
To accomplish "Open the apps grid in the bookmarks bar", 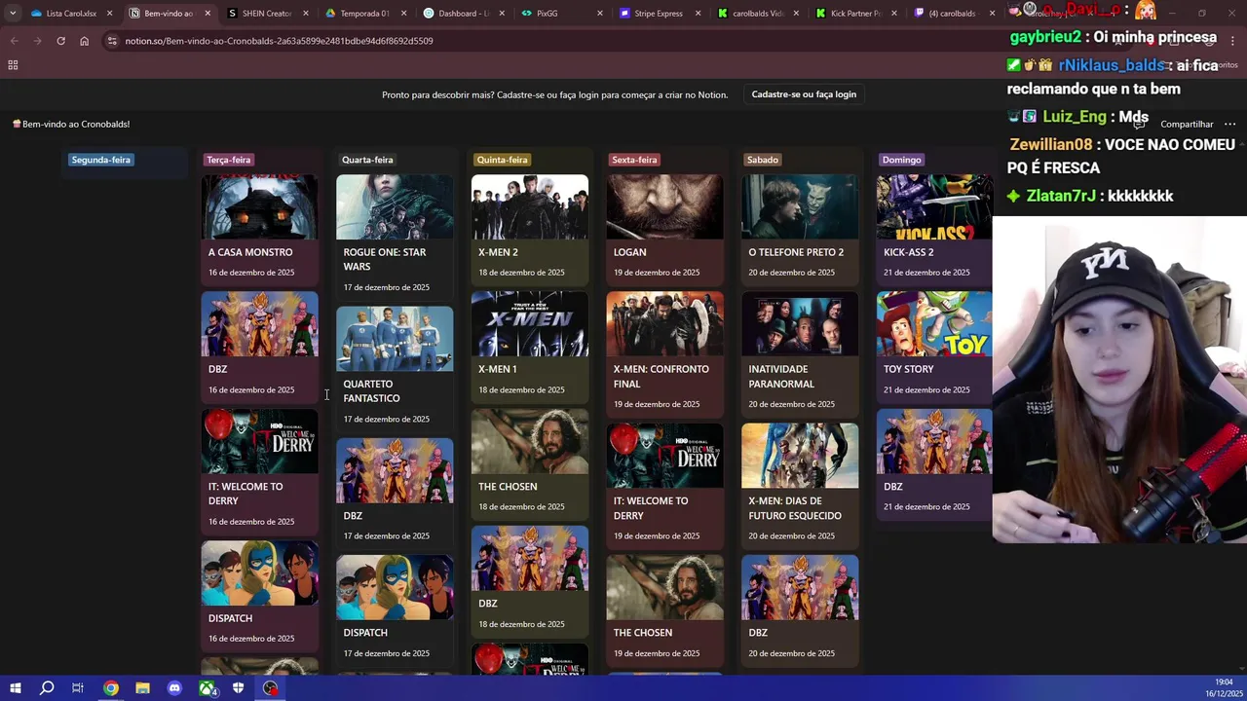I will [13, 65].
